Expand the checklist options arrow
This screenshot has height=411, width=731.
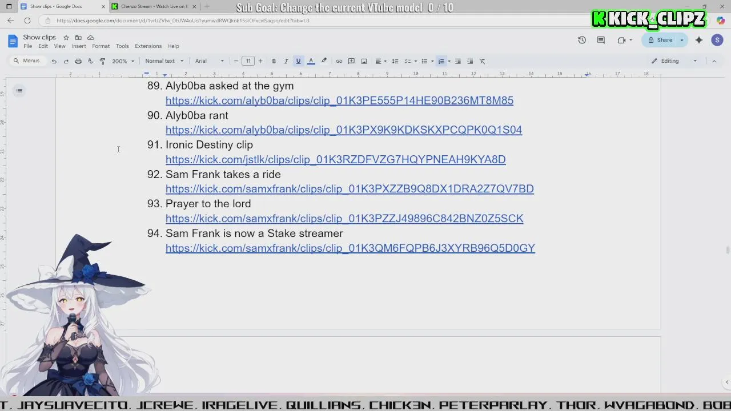click(415, 61)
